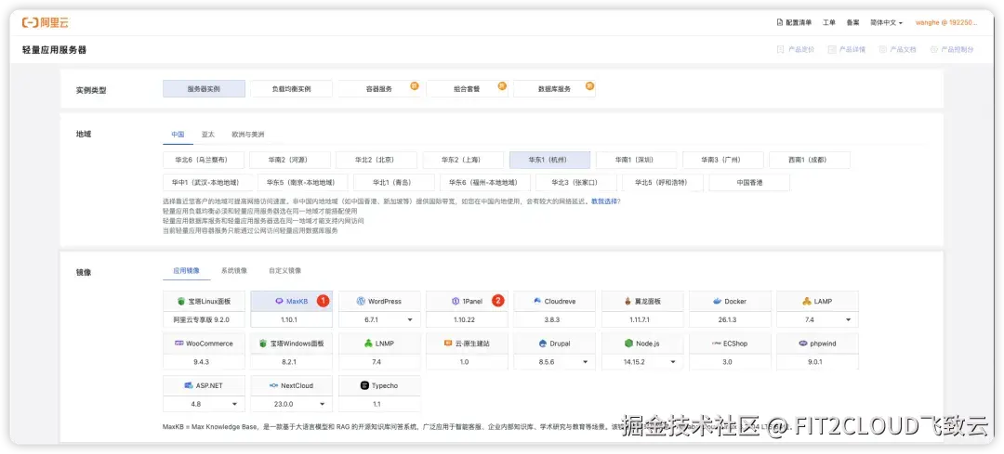Choose 服务器实例 instance type

(x=204, y=89)
